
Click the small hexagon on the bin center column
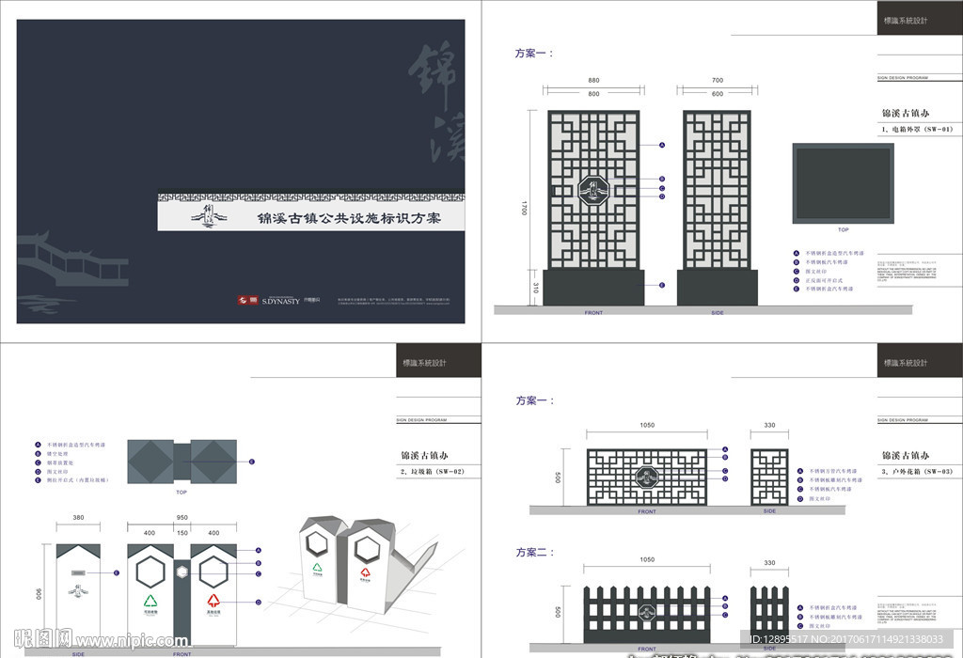pyautogui.click(x=182, y=572)
